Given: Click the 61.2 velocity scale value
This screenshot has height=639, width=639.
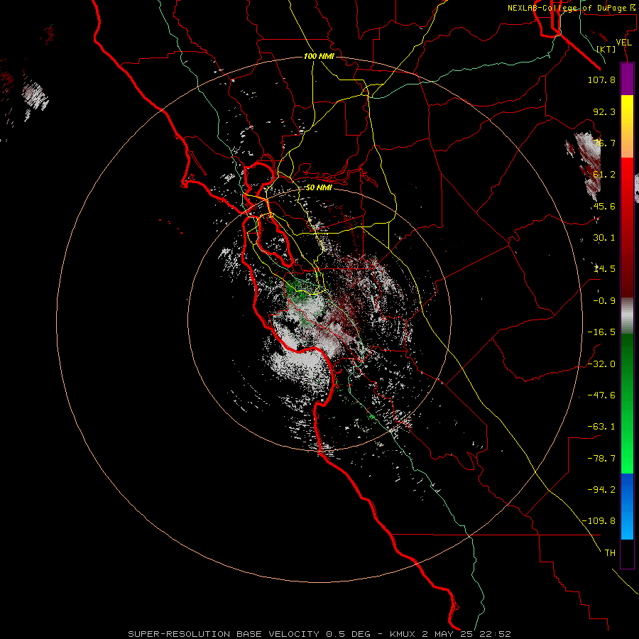Looking at the screenshot, I should tap(604, 175).
